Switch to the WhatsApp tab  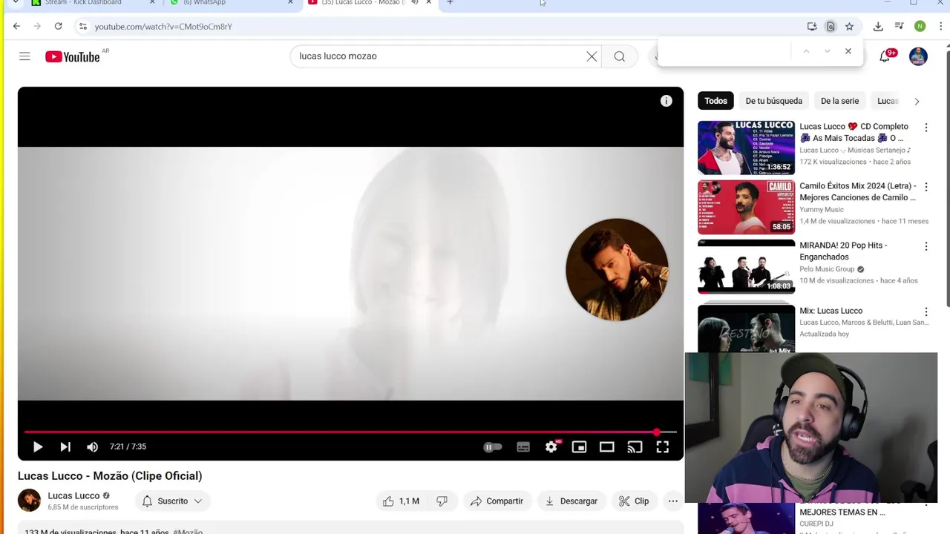click(x=230, y=3)
